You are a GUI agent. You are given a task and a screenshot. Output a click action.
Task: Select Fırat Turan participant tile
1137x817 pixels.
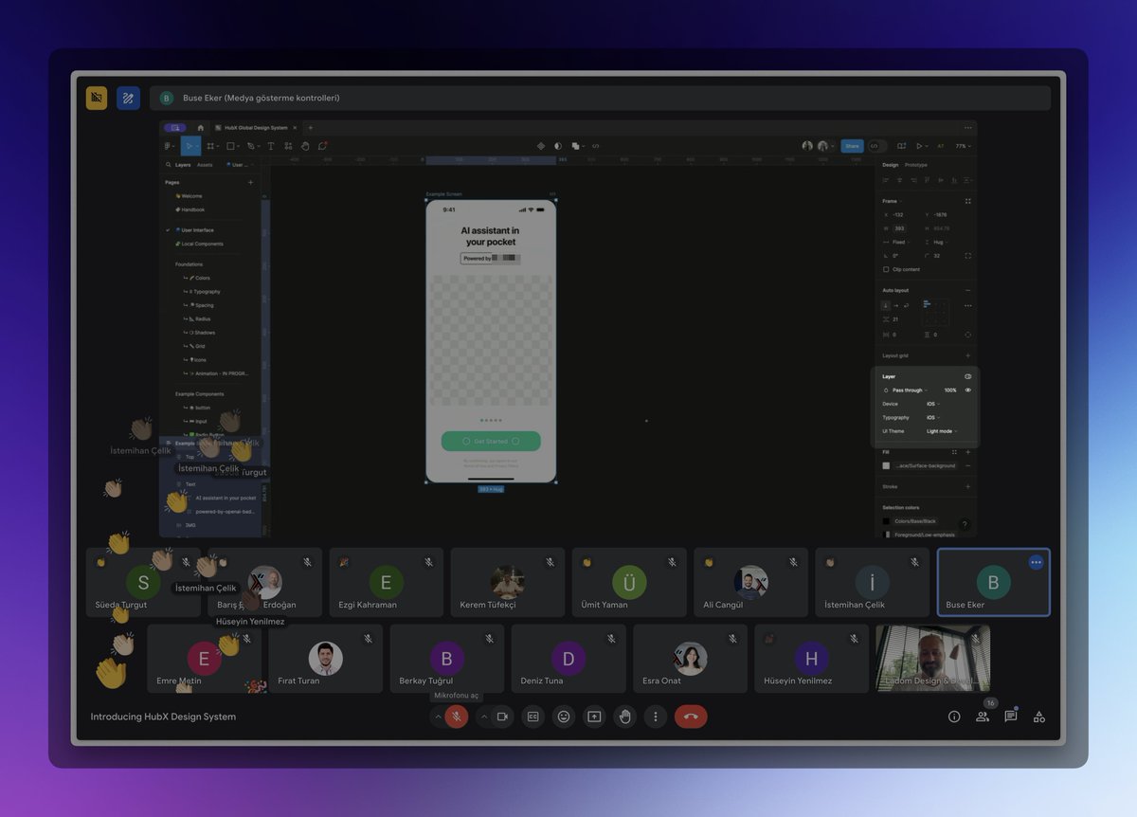tap(326, 659)
